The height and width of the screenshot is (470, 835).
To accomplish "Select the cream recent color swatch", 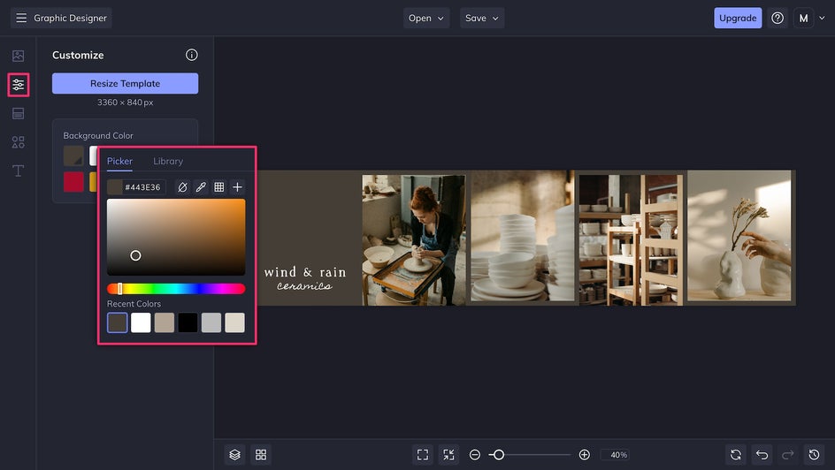I will [235, 322].
